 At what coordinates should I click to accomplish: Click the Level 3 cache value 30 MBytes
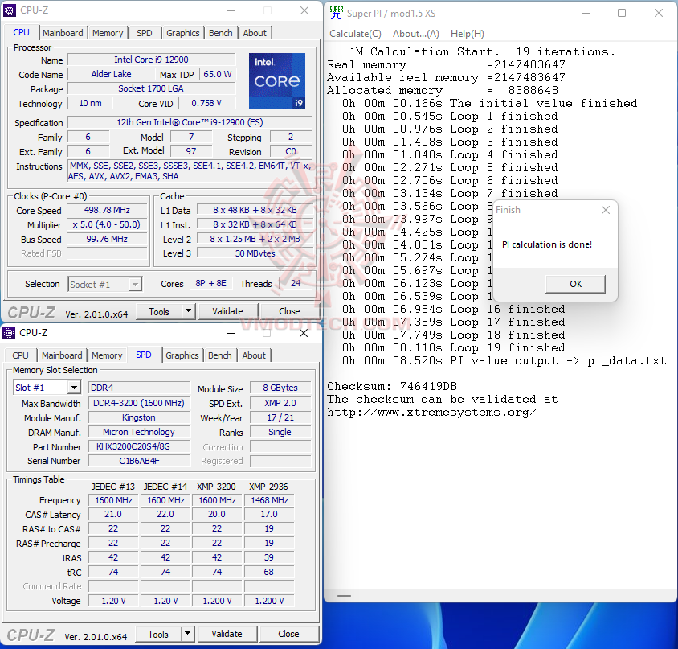pyautogui.click(x=255, y=253)
